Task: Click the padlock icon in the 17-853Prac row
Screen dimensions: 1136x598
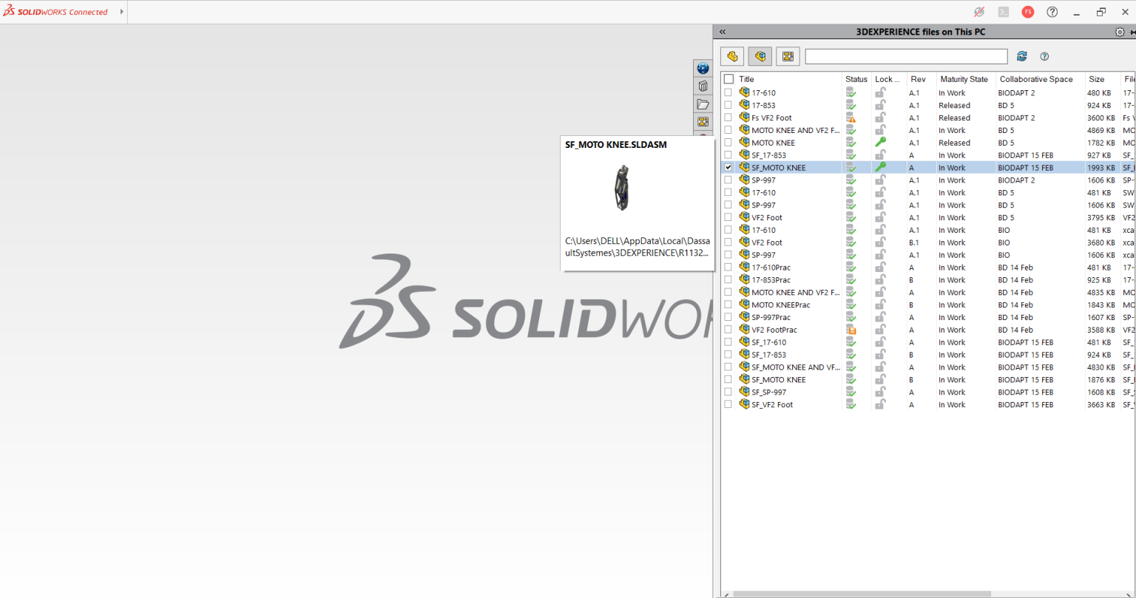Action: tap(880, 280)
